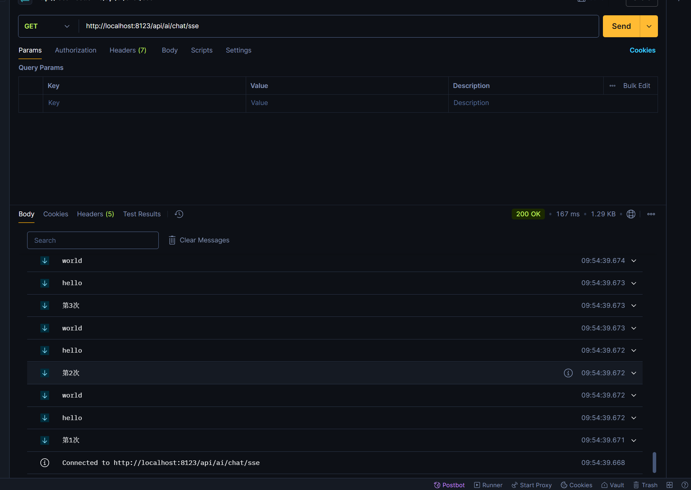Image resolution: width=691 pixels, height=490 pixels.
Task: Open Send button options arrow
Action: [x=649, y=26]
